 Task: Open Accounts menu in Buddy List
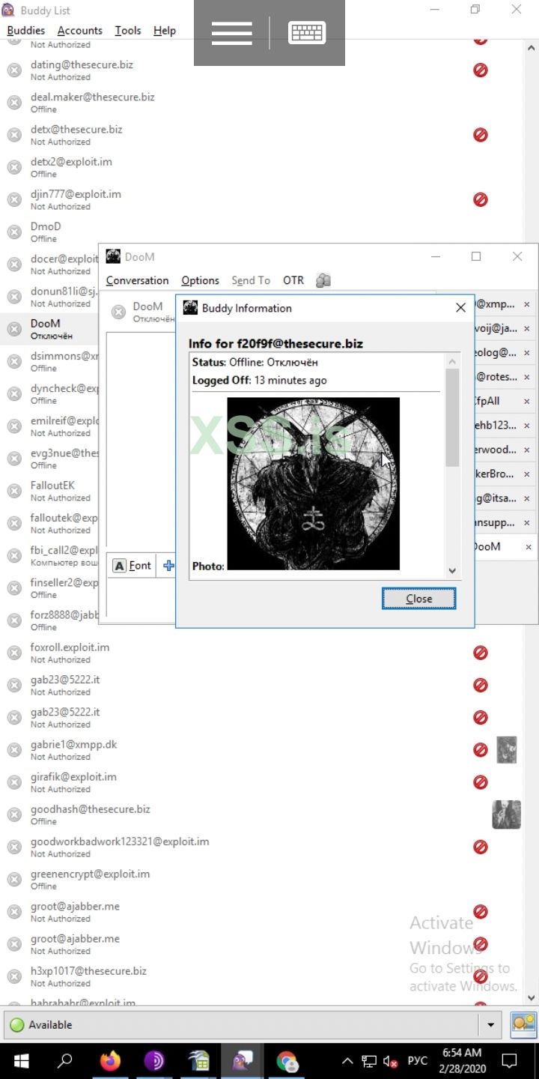(79, 31)
